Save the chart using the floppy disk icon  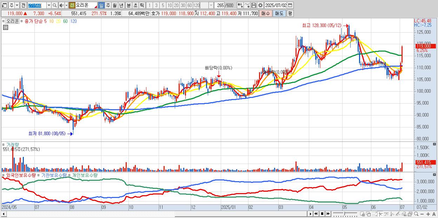[253, 5]
